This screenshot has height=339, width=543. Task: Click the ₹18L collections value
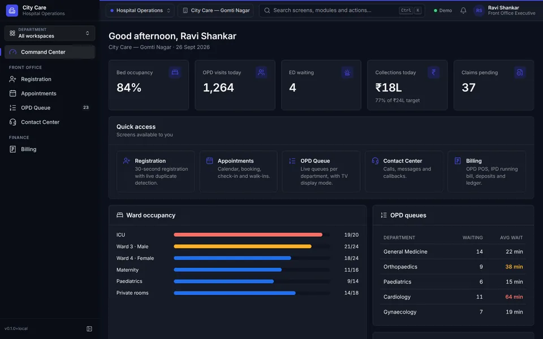(x=389, y=88)
